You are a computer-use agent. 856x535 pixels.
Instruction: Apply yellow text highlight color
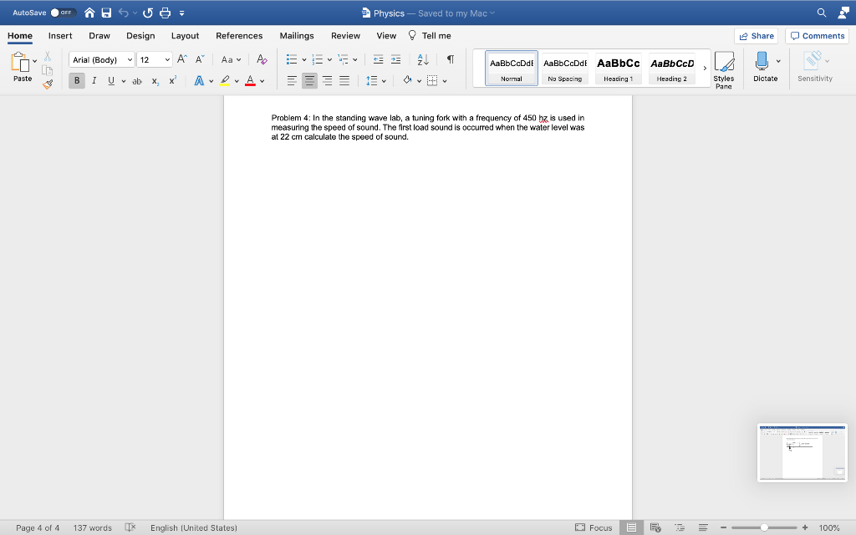tap(225, 81)
